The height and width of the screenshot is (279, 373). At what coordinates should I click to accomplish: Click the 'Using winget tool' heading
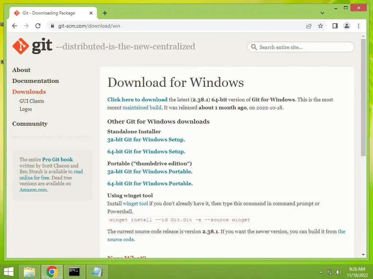point(130,195)
